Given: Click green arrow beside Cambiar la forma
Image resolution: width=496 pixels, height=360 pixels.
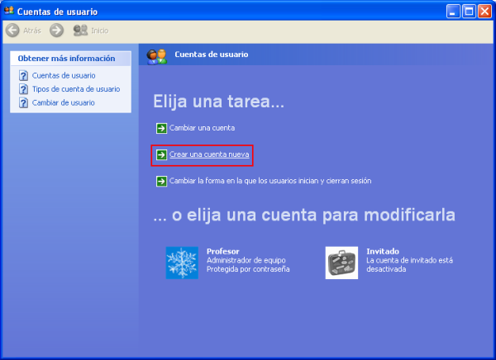Looking at the screenshot, I should (161, 181).
